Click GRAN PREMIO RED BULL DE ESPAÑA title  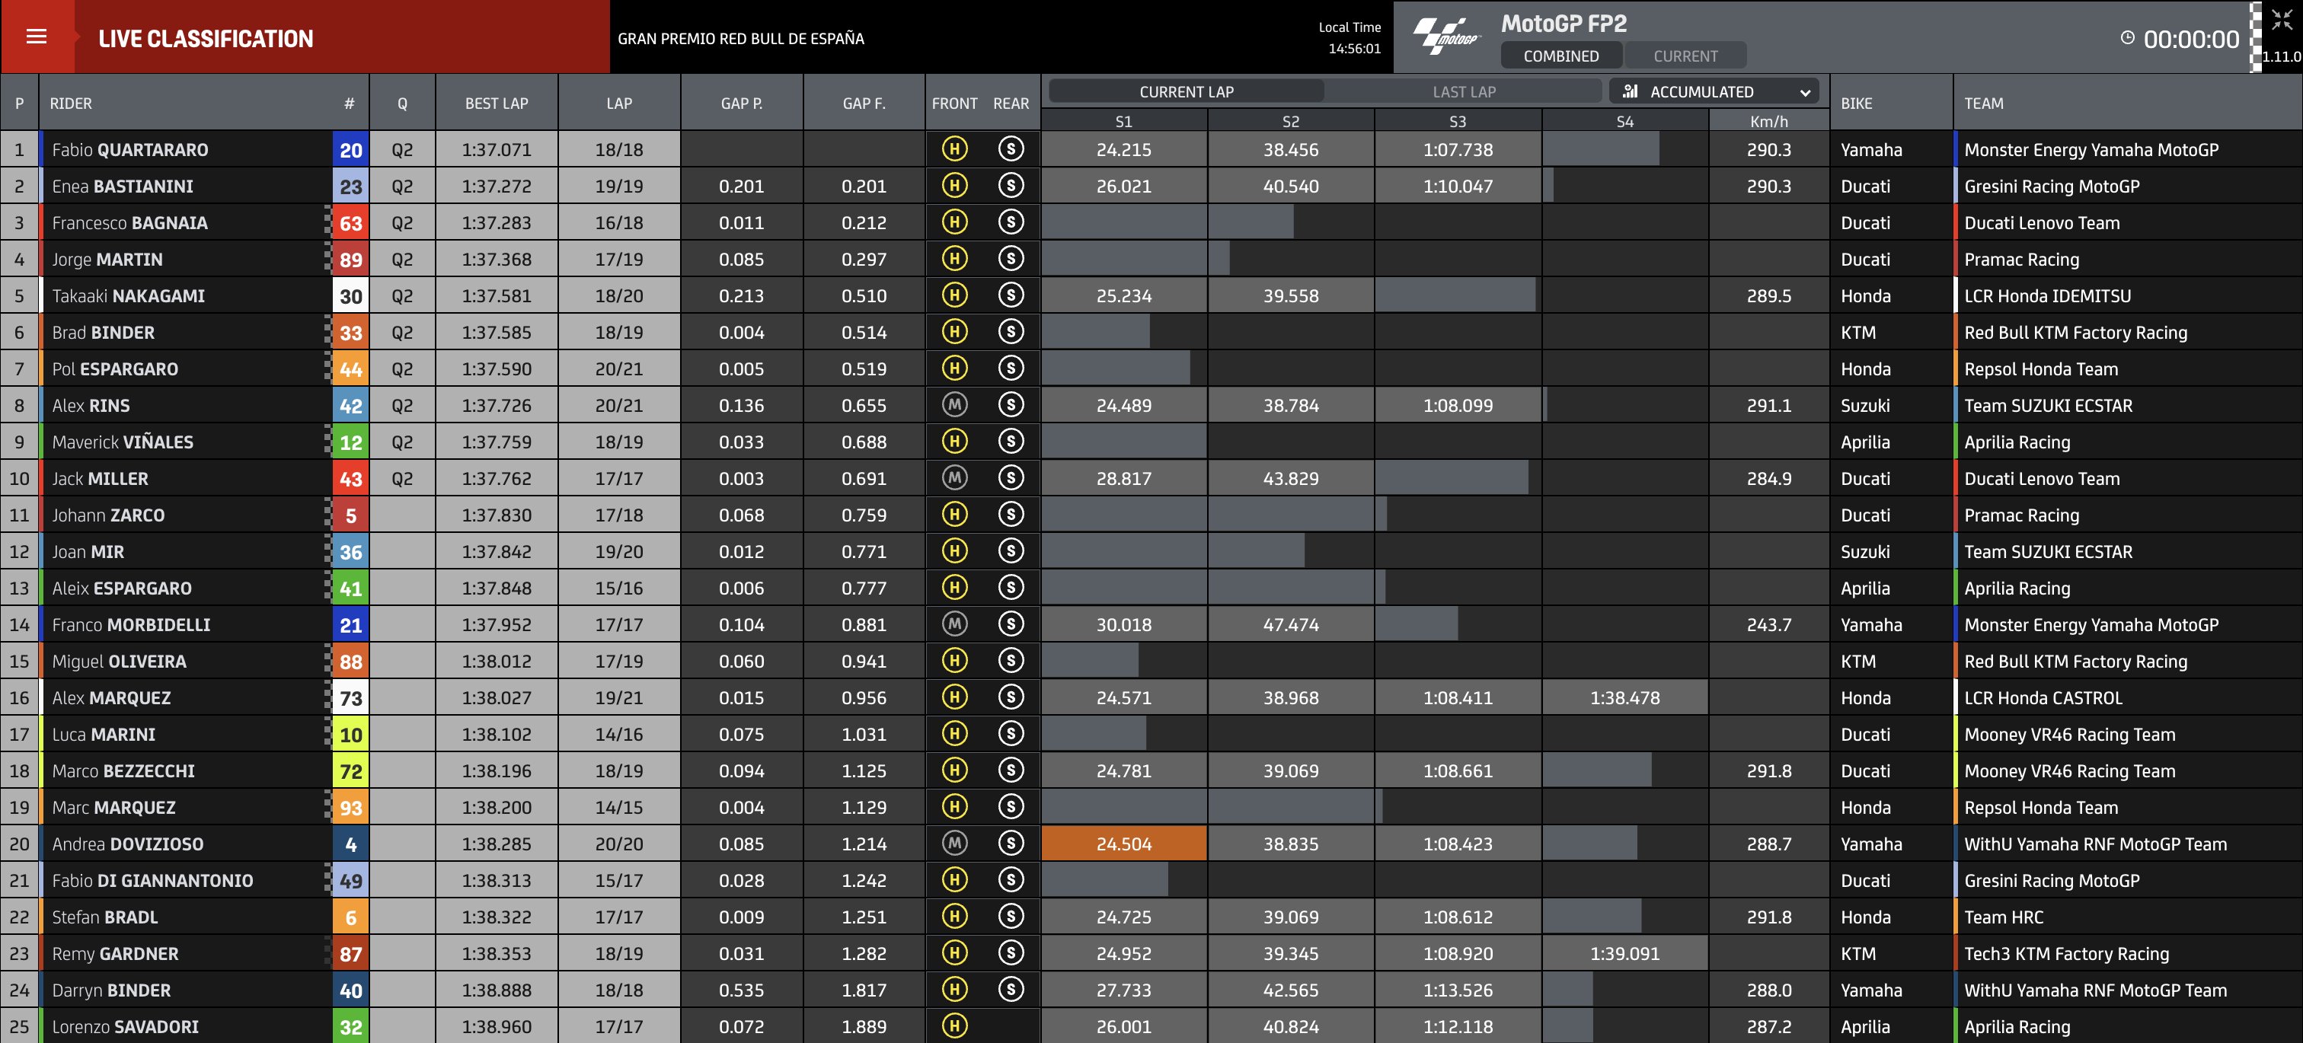tap(740, 37)
